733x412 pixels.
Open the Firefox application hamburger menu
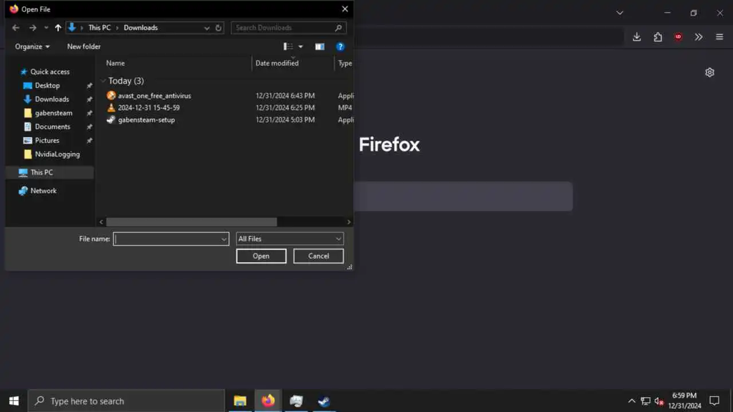[720, 37]
